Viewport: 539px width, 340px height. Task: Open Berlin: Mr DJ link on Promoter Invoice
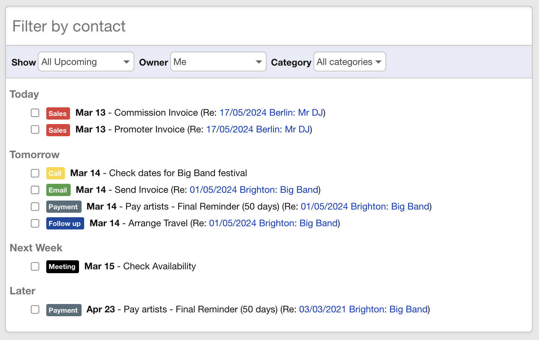coord(258,130)
